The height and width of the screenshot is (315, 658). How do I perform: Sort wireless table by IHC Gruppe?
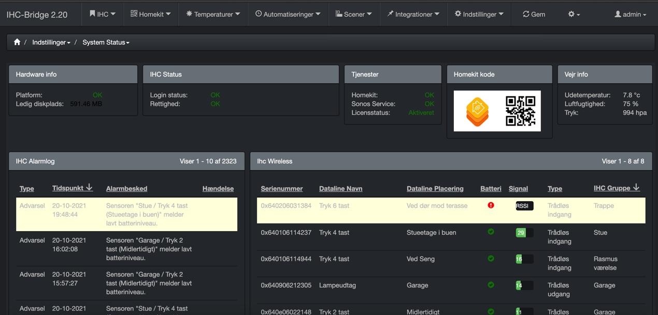pos(616,188)
